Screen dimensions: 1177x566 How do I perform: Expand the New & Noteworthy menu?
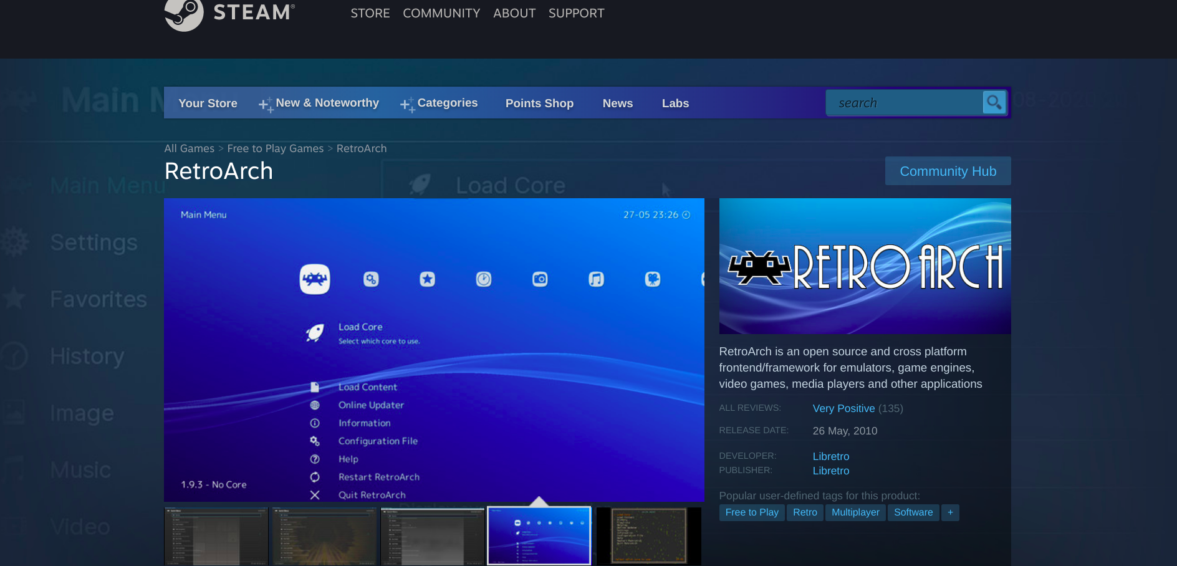click(319, 103)
